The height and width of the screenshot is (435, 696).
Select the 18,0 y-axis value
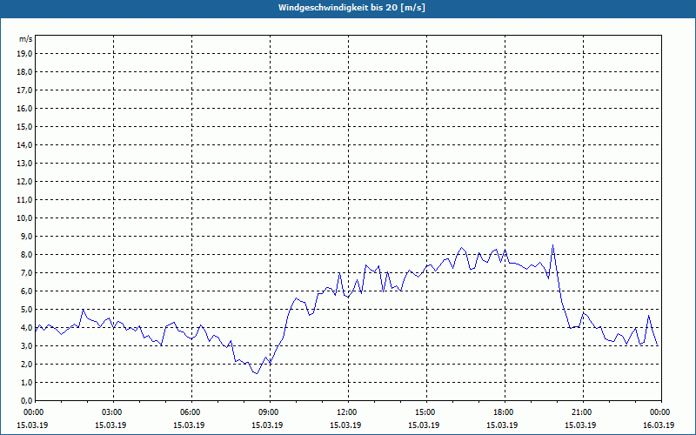coord(24,72)
